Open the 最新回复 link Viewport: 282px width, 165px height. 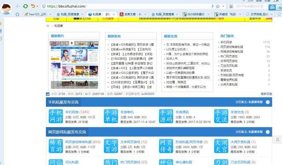pos(266,94)
